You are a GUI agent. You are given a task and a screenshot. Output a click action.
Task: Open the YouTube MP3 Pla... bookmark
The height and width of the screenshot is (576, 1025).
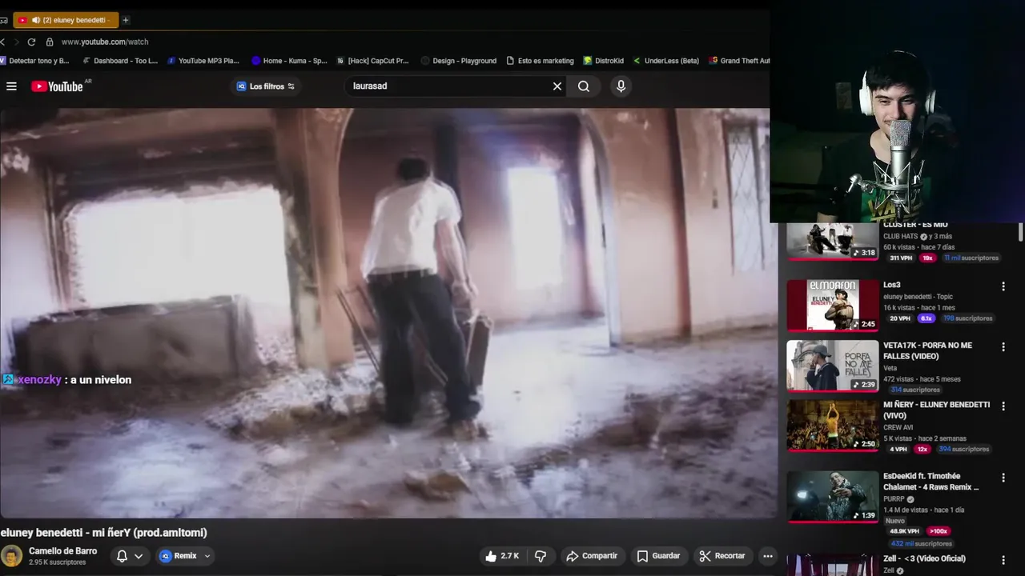point(203,61)
